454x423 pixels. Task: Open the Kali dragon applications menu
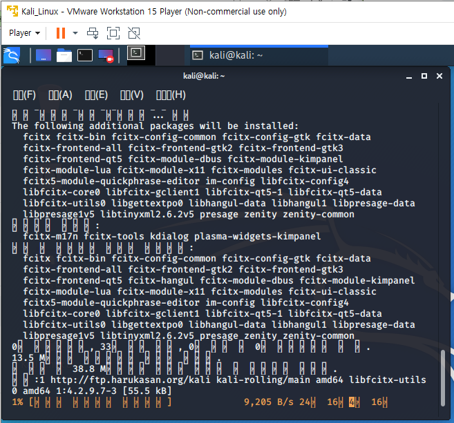point(12,55)
